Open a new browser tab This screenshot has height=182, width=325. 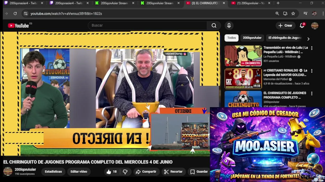[x=278, y=3]
